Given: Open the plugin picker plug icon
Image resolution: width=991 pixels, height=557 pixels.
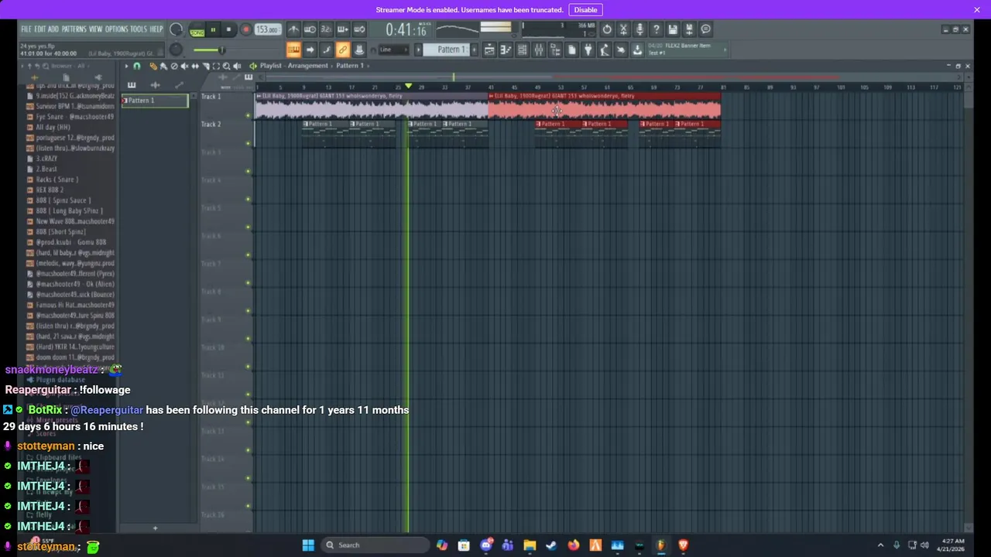Looking at the screenshot, I should 588,50.
